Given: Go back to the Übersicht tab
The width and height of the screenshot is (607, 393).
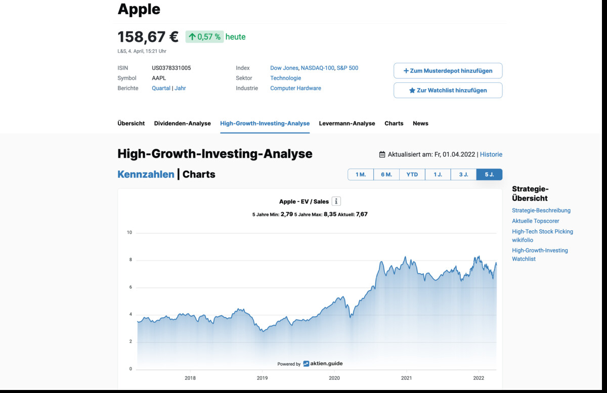Looking at the screenshot, I should (131, 123).
